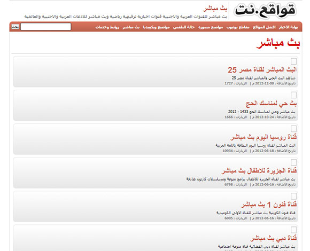Click thumbnail icon above قناة فنون 1 entry
This screenshot has width=310, height=251.
tap(293, 196)
